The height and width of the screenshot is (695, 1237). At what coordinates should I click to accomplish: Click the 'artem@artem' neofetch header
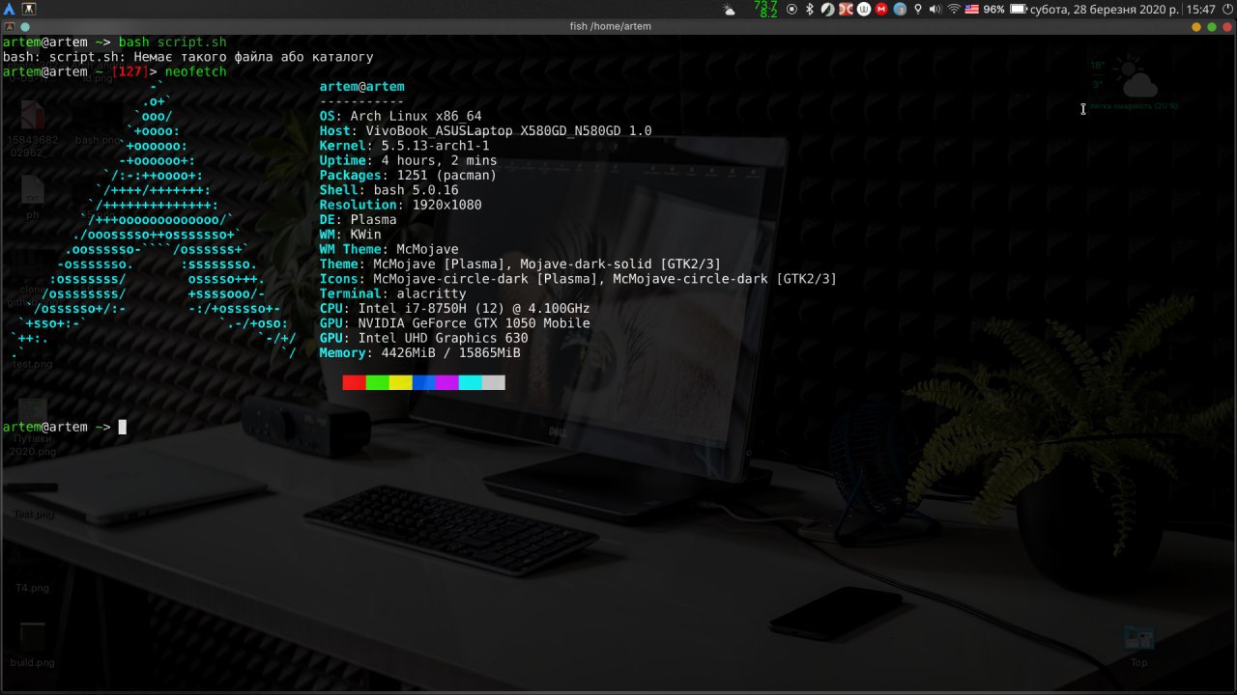(361, 87)
